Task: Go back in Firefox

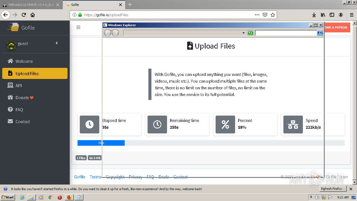Action: coord(6,15)
